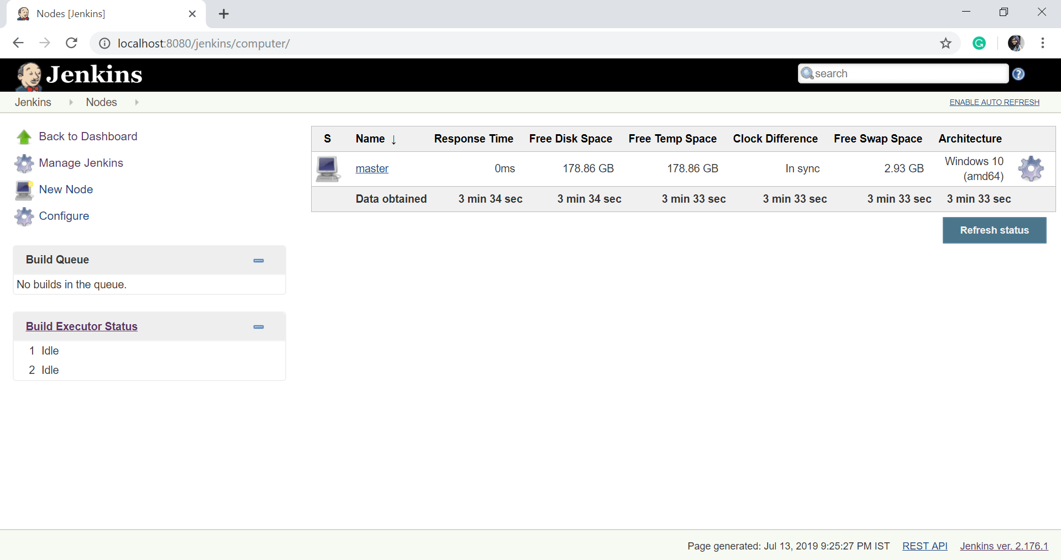Screen dimensions: 1061x560
Task: Click the Back to Dashboard green arrow icon
Action: tap(24, 136)
